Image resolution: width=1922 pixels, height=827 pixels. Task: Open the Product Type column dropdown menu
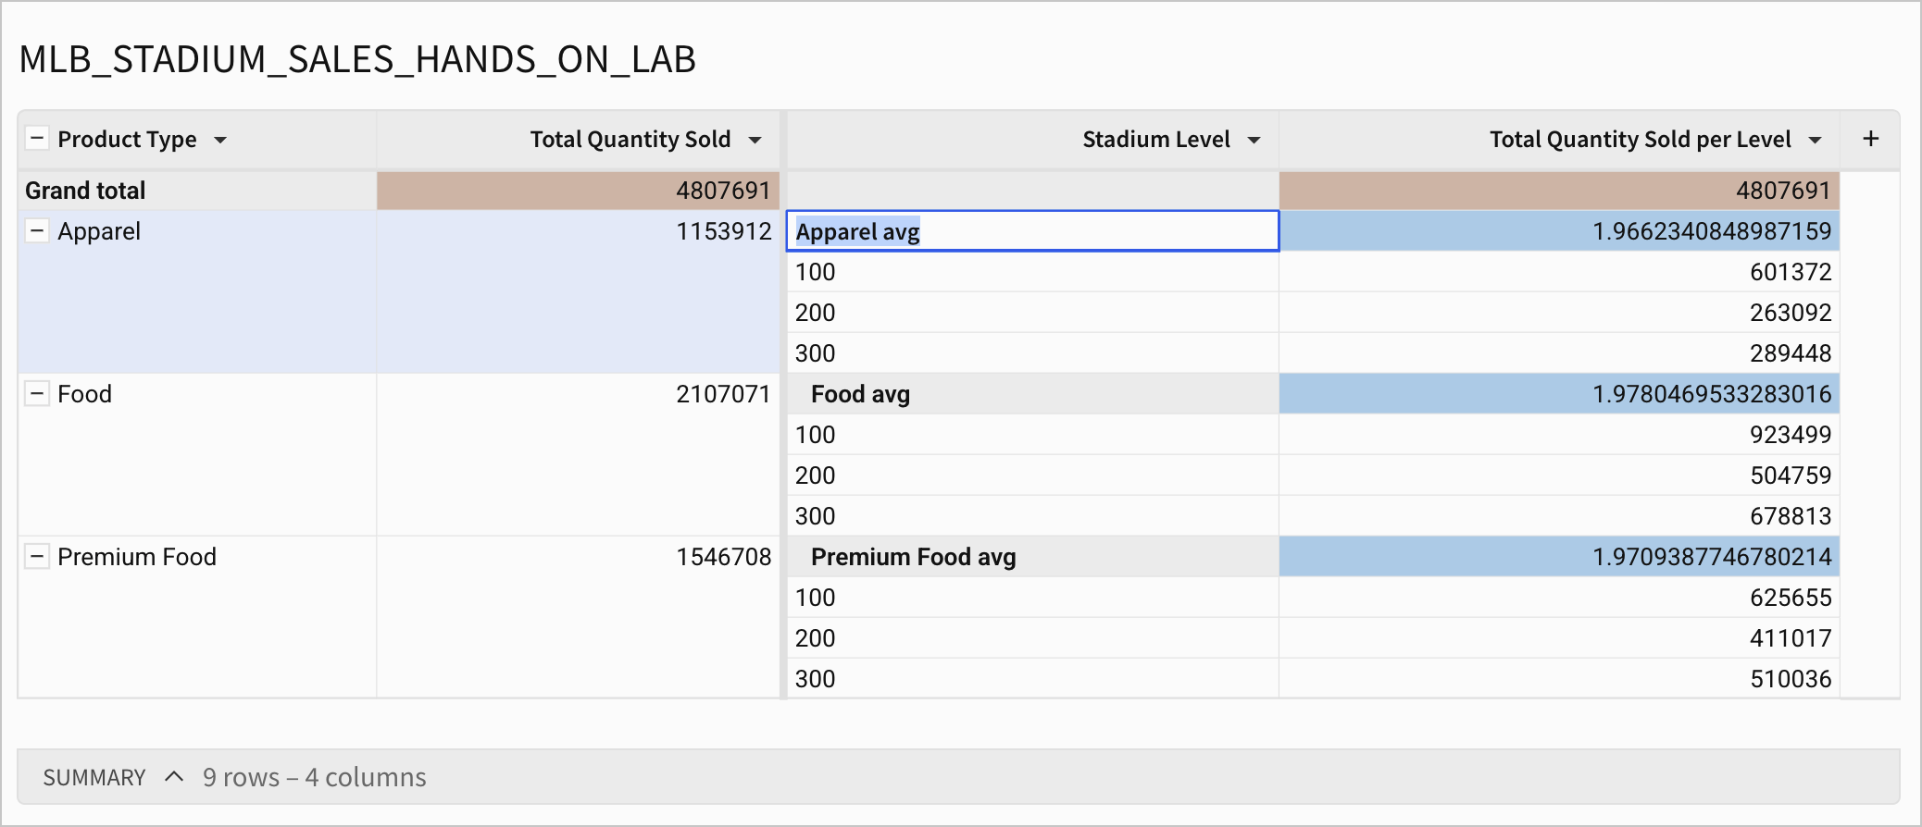tap(220, 140)
